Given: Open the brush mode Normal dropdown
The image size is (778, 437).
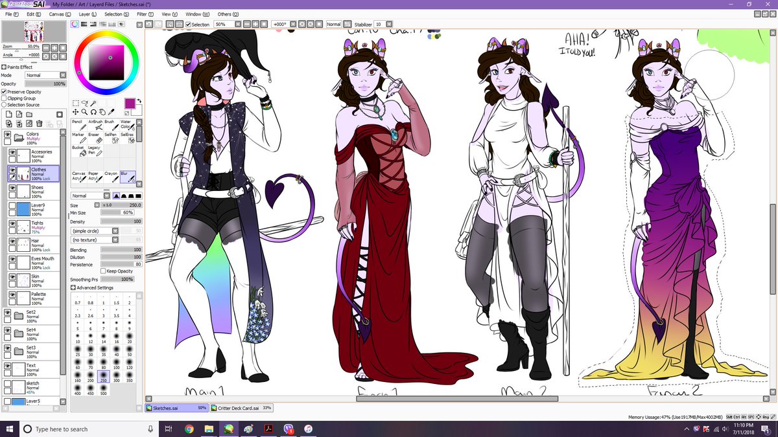Looking at the screenshot, I should (90, 196).
